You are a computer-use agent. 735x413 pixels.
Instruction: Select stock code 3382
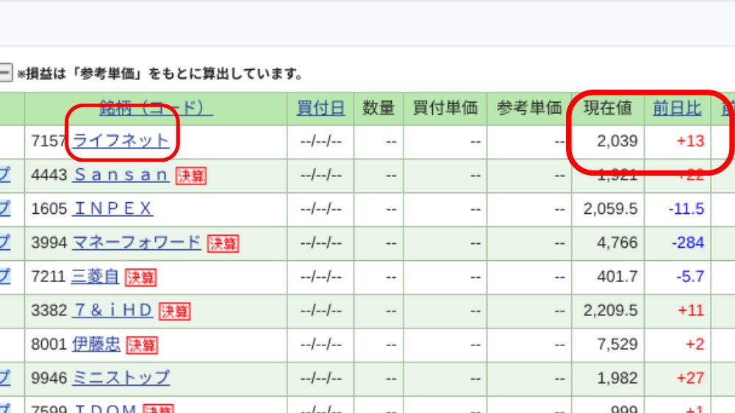49,310
